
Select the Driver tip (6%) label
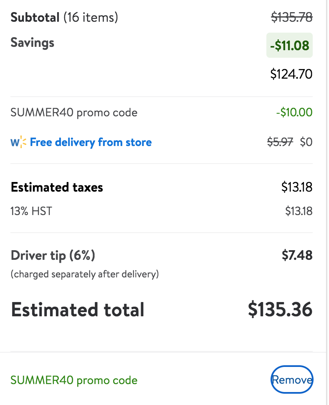(x=53, y=256)
